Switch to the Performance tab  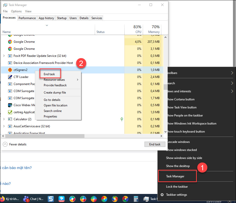point(27,18)
